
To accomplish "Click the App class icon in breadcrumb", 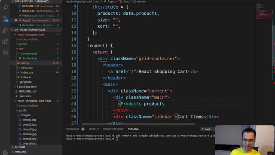I will (121, 1).
